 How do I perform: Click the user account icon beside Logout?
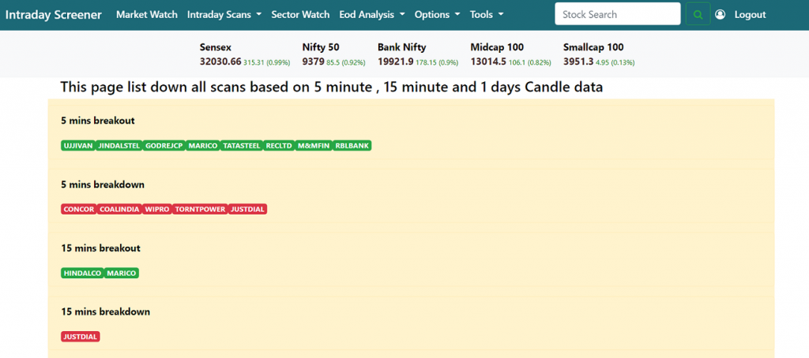[x=721, y=14]
